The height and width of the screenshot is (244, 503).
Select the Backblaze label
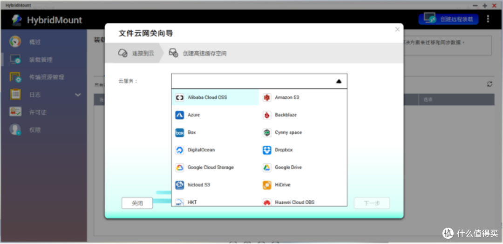click(x=285, y=115)
